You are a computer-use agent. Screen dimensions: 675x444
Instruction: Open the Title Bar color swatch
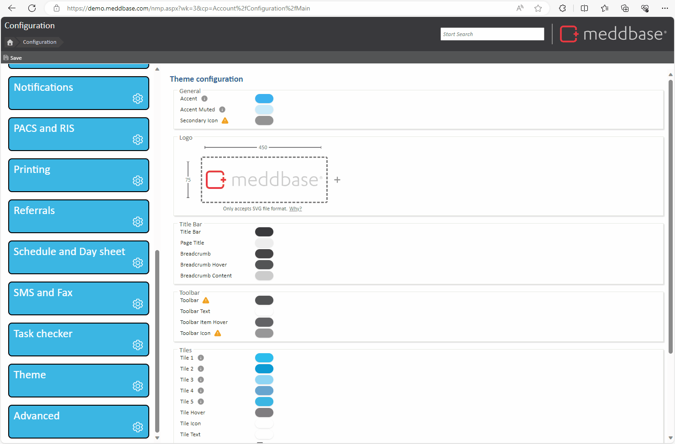(264, 232)
